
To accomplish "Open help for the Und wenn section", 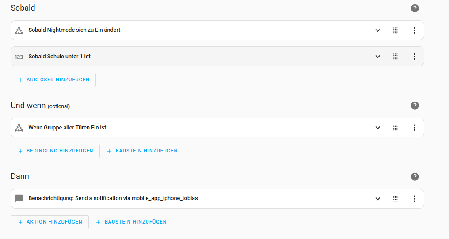I will [x=415, y=106].
